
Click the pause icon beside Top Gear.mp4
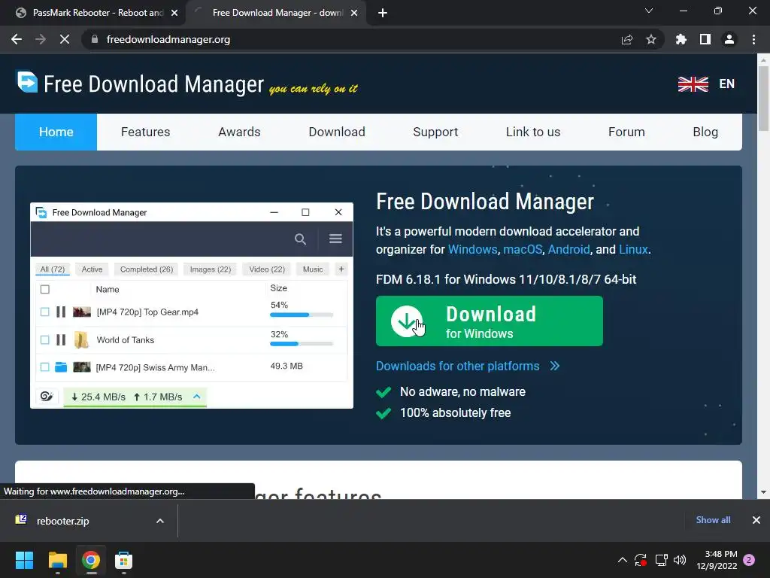[x=61, y=312]
